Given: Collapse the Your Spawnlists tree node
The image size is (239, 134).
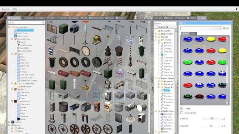Looking at the screenshot, I should coord(9,27).
